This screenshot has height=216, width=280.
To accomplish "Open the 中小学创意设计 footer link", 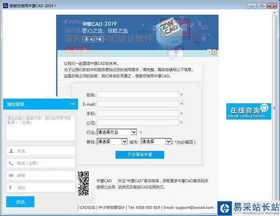I will (x=112, y=208).
